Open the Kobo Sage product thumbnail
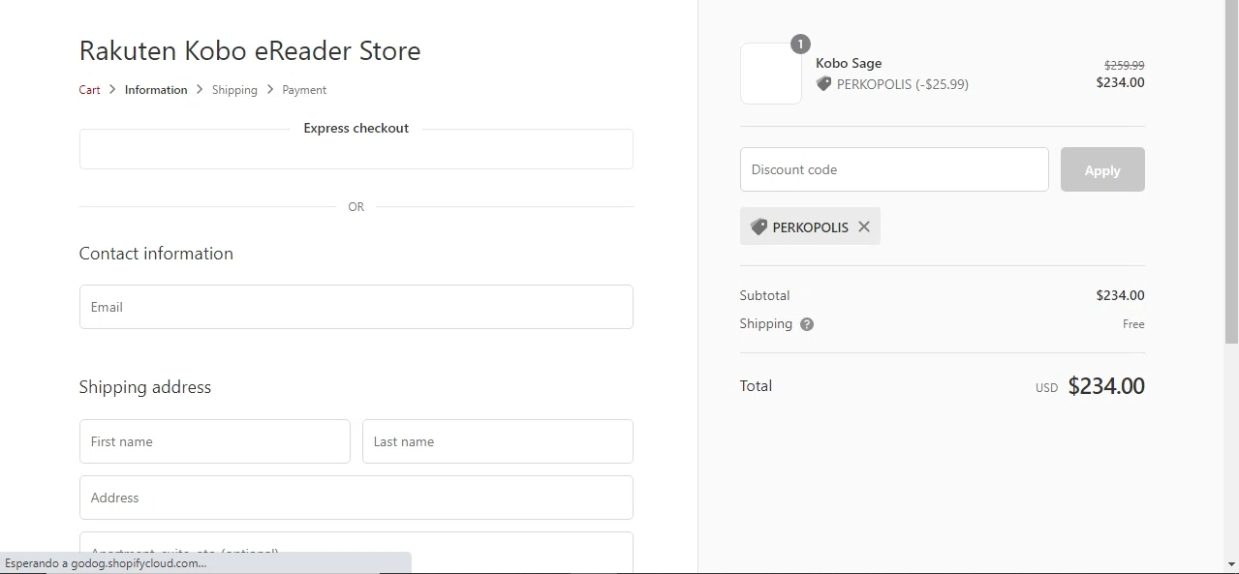1239x574 pixels. pyautogui.click(x=771, y=74)
